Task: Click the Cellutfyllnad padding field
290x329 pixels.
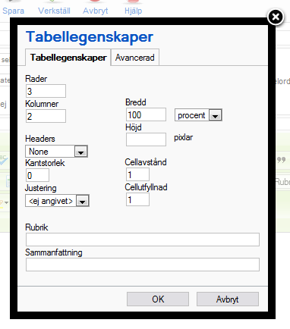Action: [137, 199]
